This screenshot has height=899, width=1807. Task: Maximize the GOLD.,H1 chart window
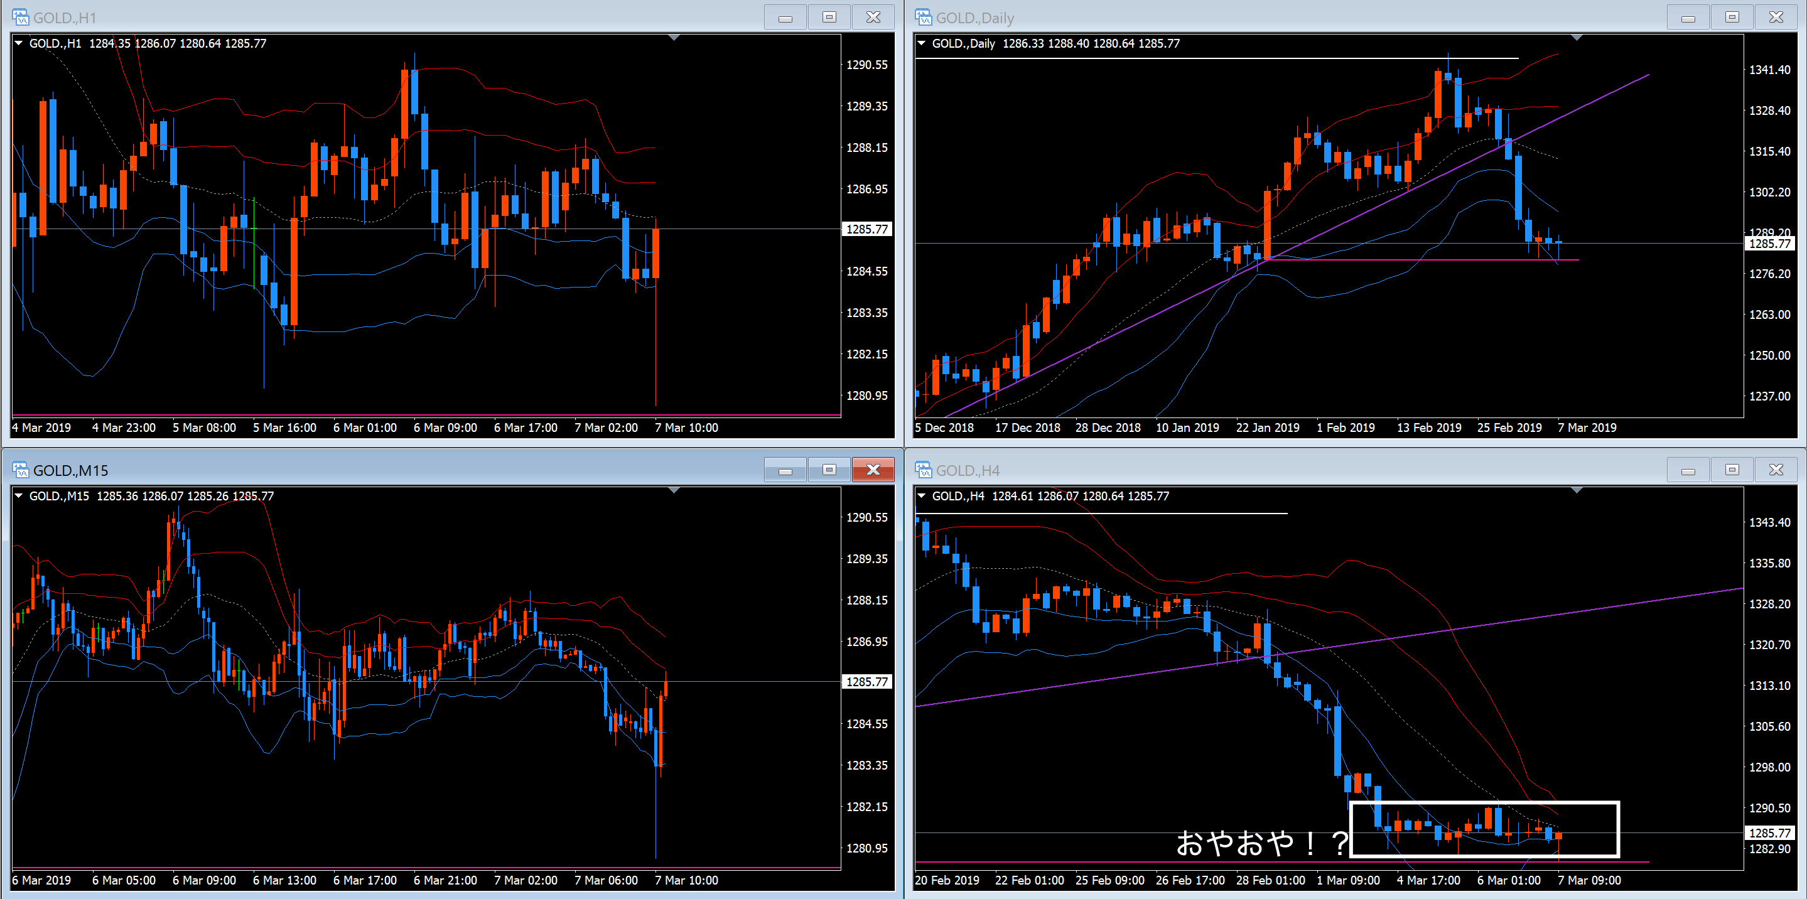click(829, 17)
